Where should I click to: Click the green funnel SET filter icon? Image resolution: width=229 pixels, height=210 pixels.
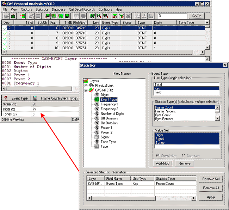point(114,16)
